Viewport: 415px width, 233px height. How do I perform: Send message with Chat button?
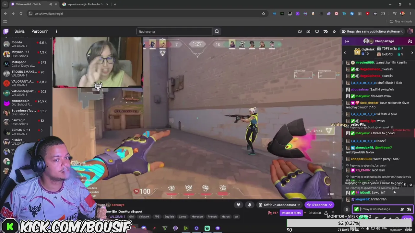[x=407, y=219]
